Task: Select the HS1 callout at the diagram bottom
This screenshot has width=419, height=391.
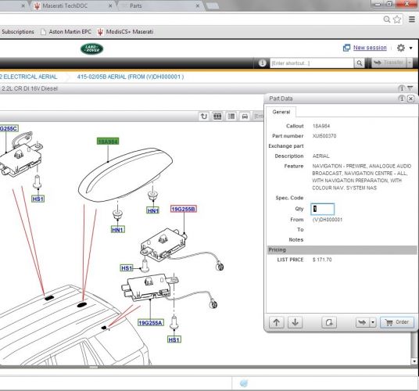Action: click(174, 339)
